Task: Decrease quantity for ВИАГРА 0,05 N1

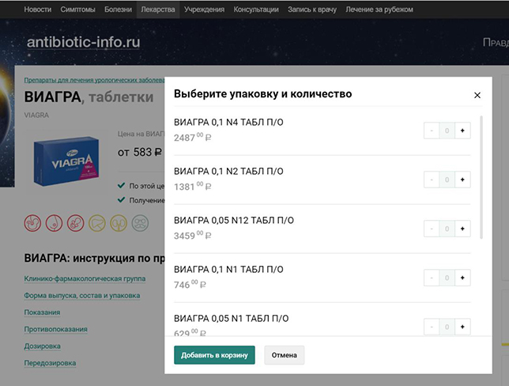Action: [x=432, y=327]
